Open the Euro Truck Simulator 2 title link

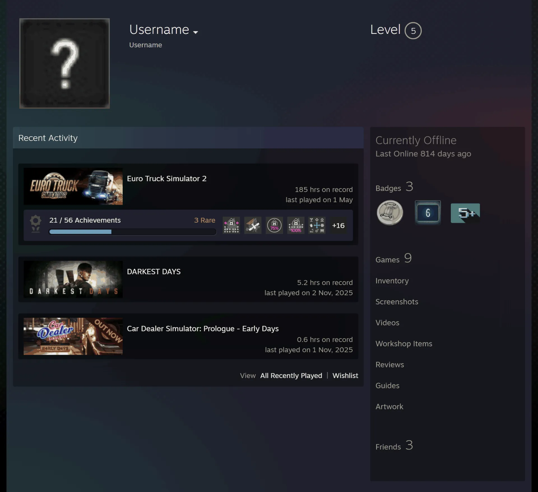[167, 178]
